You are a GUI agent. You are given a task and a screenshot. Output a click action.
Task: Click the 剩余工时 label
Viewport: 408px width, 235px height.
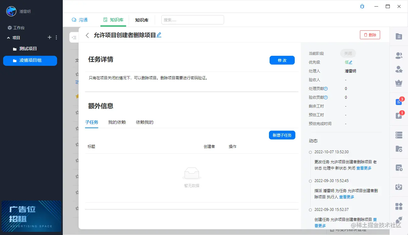316,106
